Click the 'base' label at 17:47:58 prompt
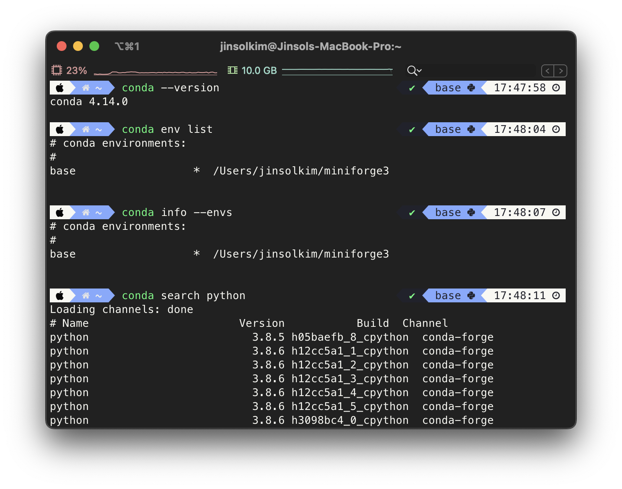 coord(448,88)
